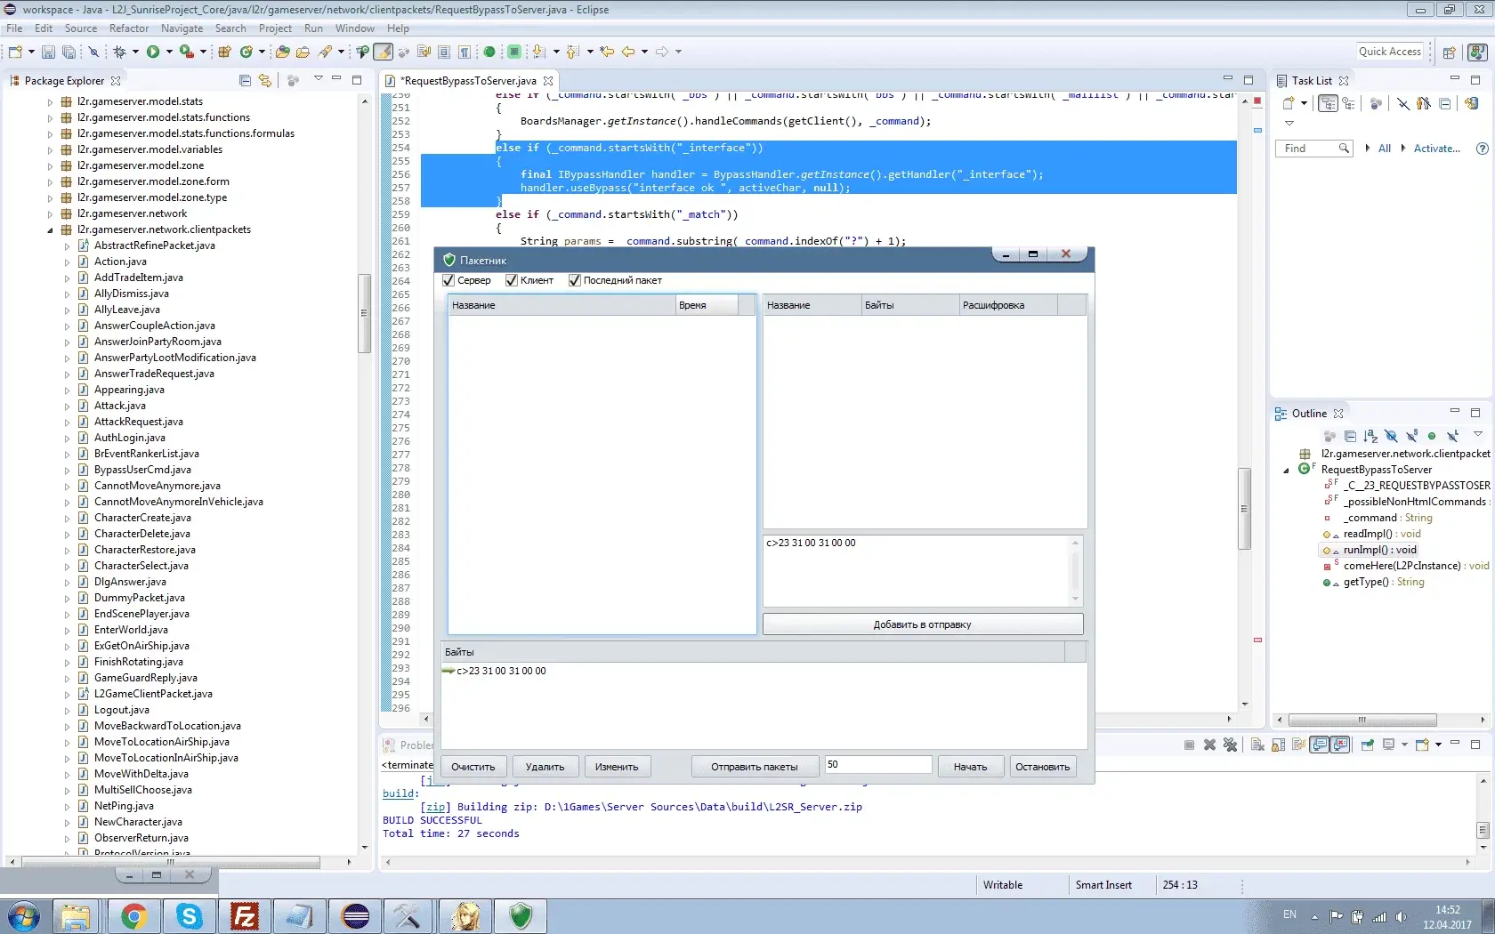Image resolution: width=1495 pixels, height=934 pixels.
Task: Click the Outline horizontal scrollbar thumb
Action: [x=1362, y=720]
